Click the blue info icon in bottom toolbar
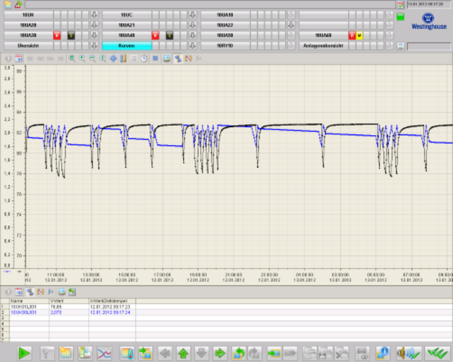The height and width of the screenshot is (362, 453). pos(383,353)
